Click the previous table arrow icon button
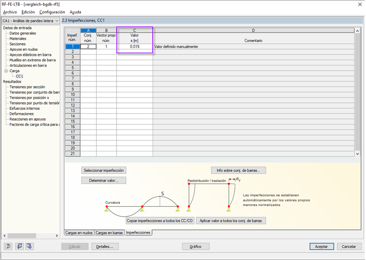Viewport: 366px width, 260px height. [x=19, y=246]
